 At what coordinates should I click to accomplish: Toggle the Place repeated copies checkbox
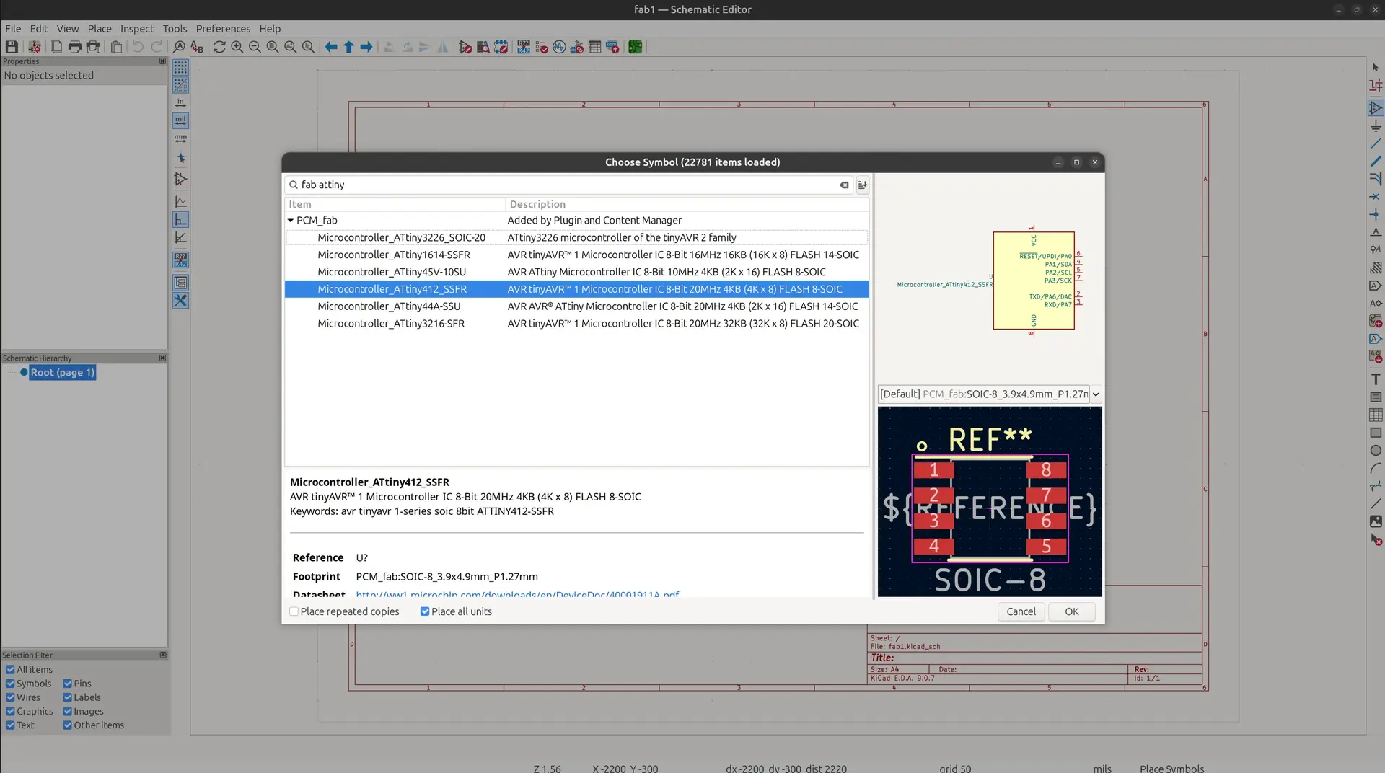[294, 611]
